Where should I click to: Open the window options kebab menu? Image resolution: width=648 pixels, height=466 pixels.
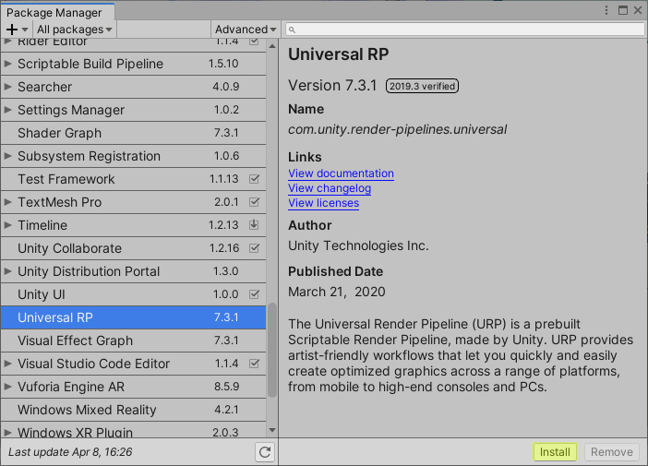click(x=606, y=10)
